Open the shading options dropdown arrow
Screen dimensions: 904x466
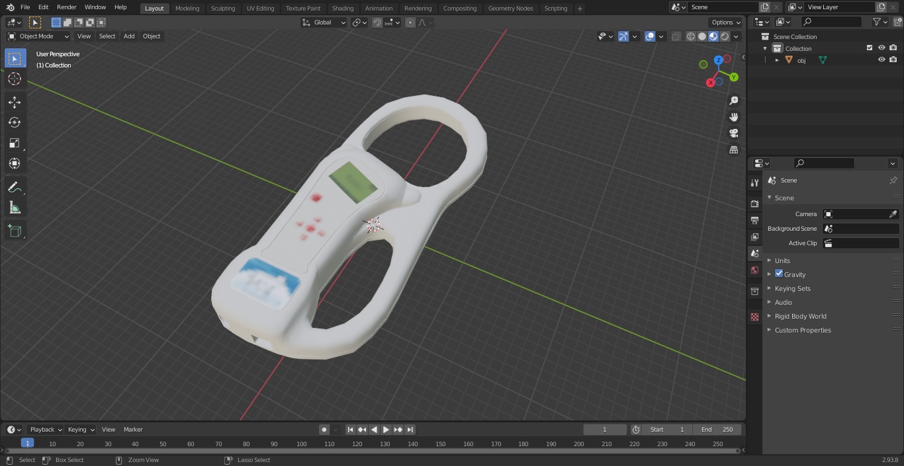(x=736, y=36)
